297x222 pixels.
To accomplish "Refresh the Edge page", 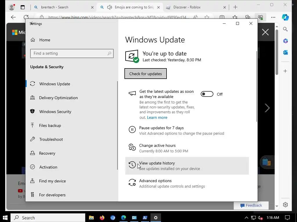I will pos(26,17).
